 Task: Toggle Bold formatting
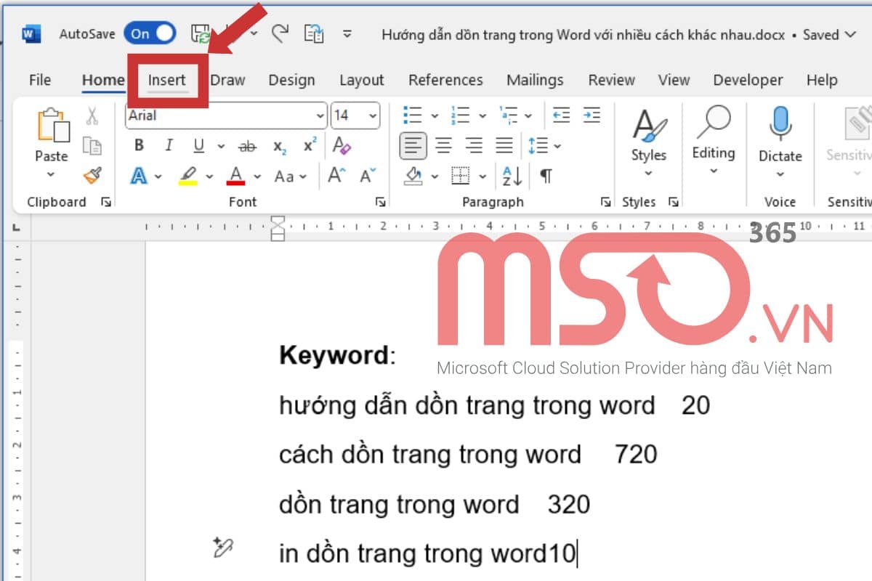click(139, 146)
